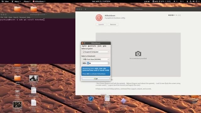The image size is (201, 113).
Task: Click inside the 02h time input field
Action: pos(95,63)
